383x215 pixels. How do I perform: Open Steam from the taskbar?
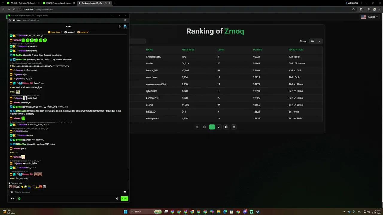[258, 212]
